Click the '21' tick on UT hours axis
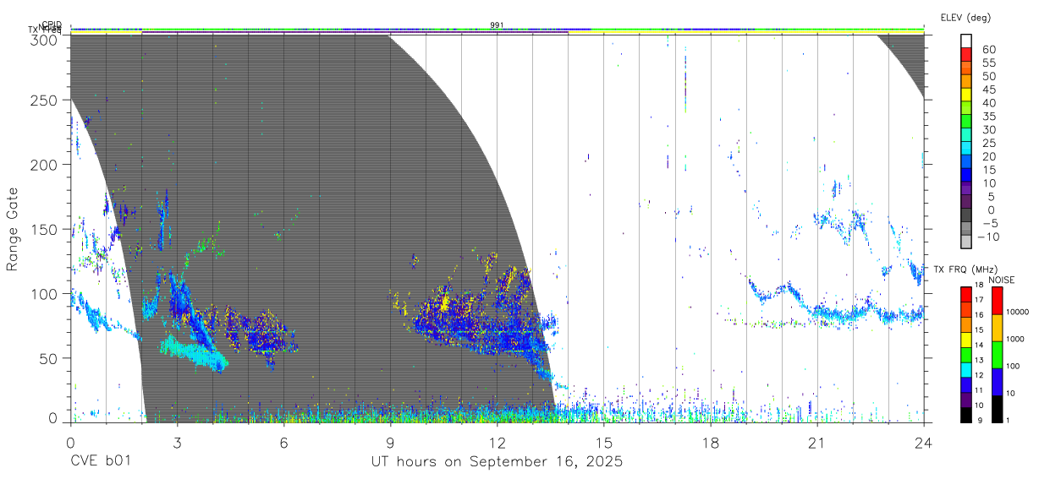Screen dimensions: 1039x479 click(x=817, y=442)
